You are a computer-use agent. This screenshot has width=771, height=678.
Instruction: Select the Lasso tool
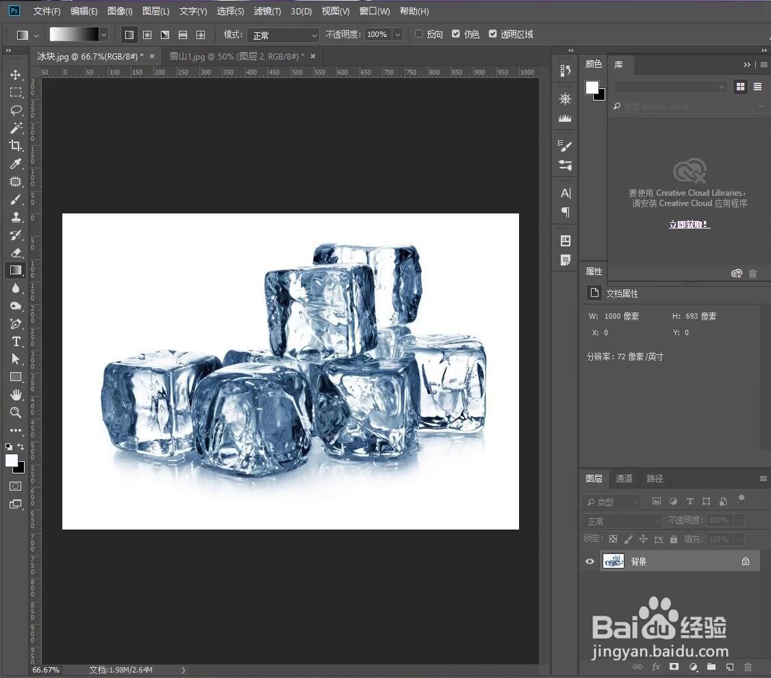point(16,110)
